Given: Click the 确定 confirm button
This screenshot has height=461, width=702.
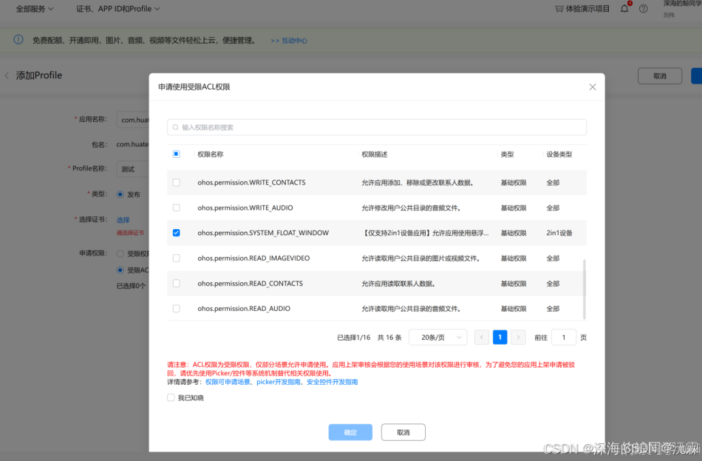Looking at the screenshot, I should pyautogui.click(x=350, y=432).
